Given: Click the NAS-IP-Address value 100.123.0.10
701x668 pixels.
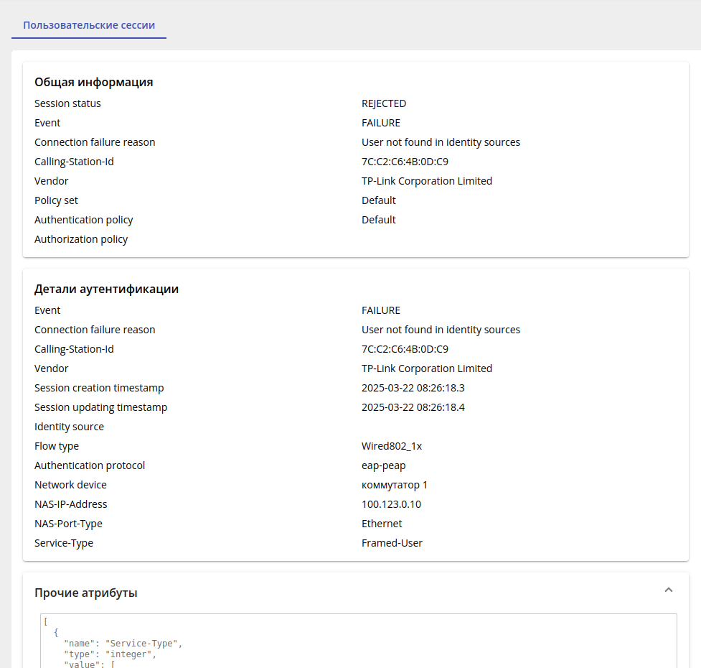Looking at the screenshot, I should point(391,504).
